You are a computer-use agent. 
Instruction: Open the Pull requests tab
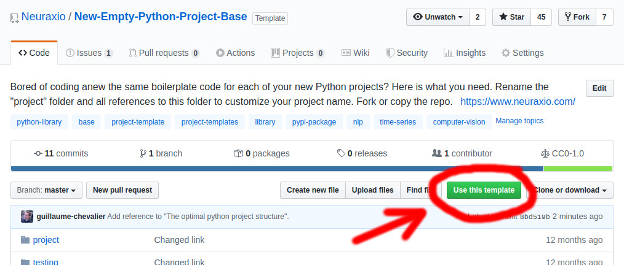[x=164, y=53]
